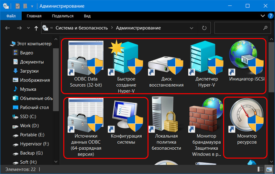
Task: Select Soft (H:) drive
Action: [24, 162]
